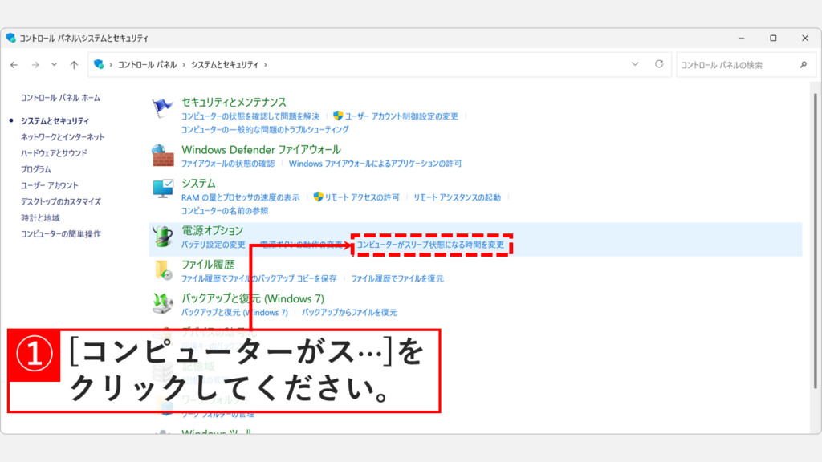Click the back navigation arrow

(14, 64)
